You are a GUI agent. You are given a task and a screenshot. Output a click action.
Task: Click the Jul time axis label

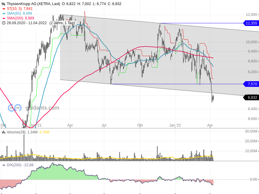[104, 125]
